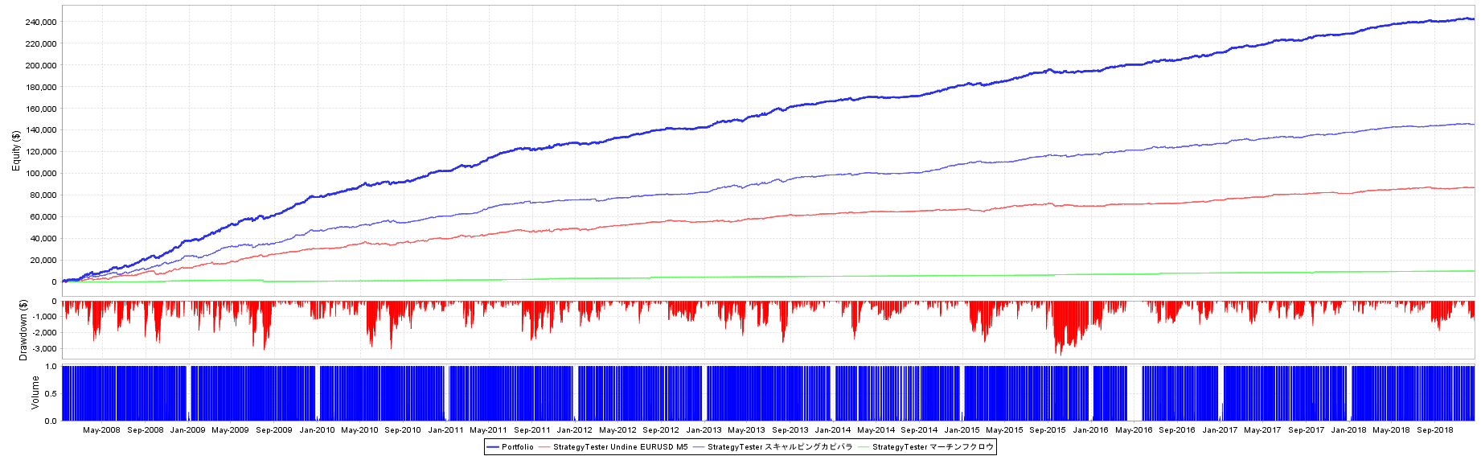Click the Jan-2015 date label
Viewport: 1481px width, 456px height.
(x=962, y=429)
